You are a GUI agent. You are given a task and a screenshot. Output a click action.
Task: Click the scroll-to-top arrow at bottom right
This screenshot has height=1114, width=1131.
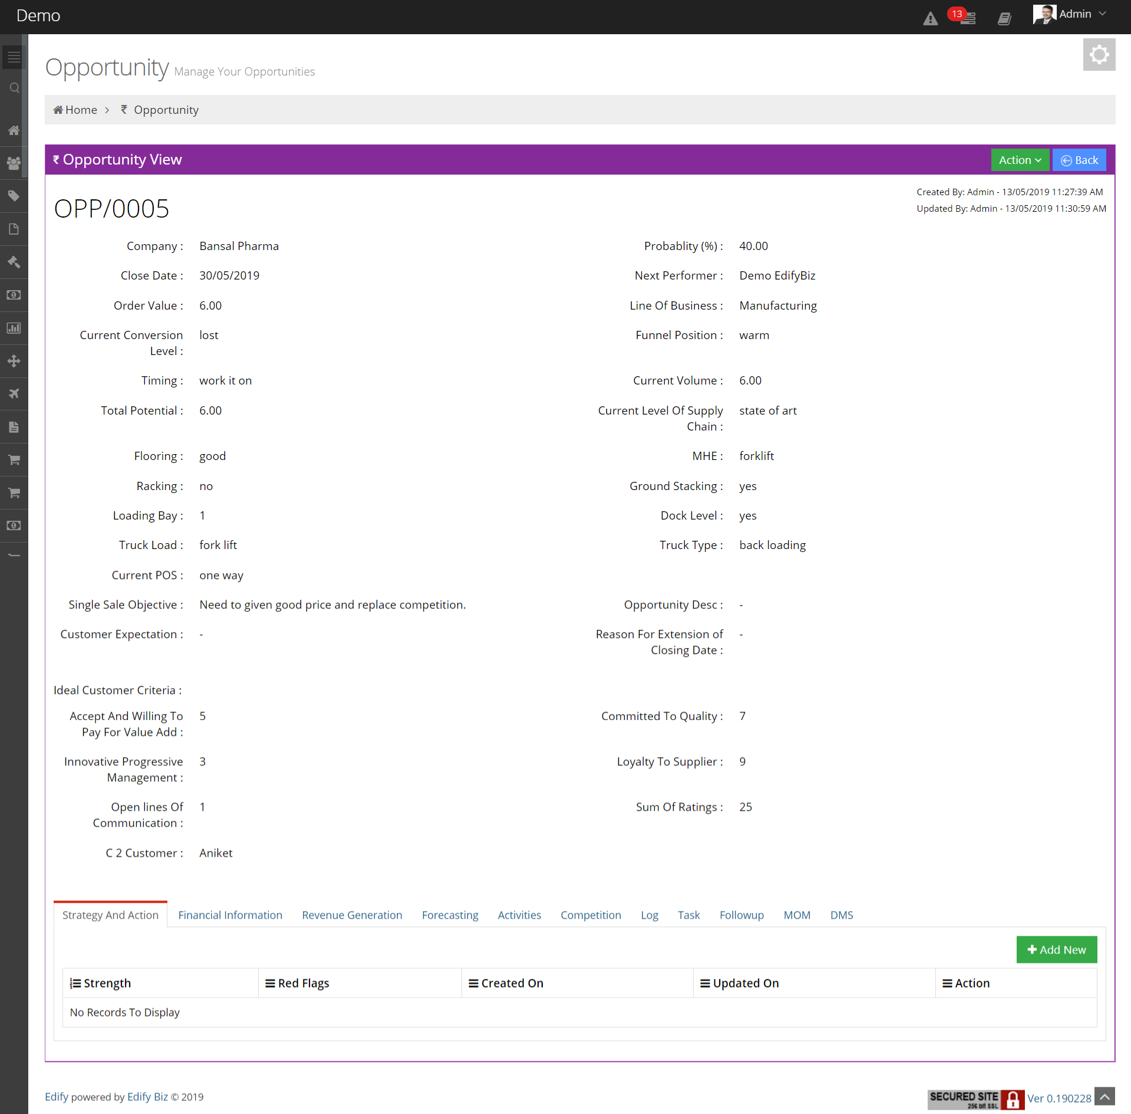(1105, 1097)
